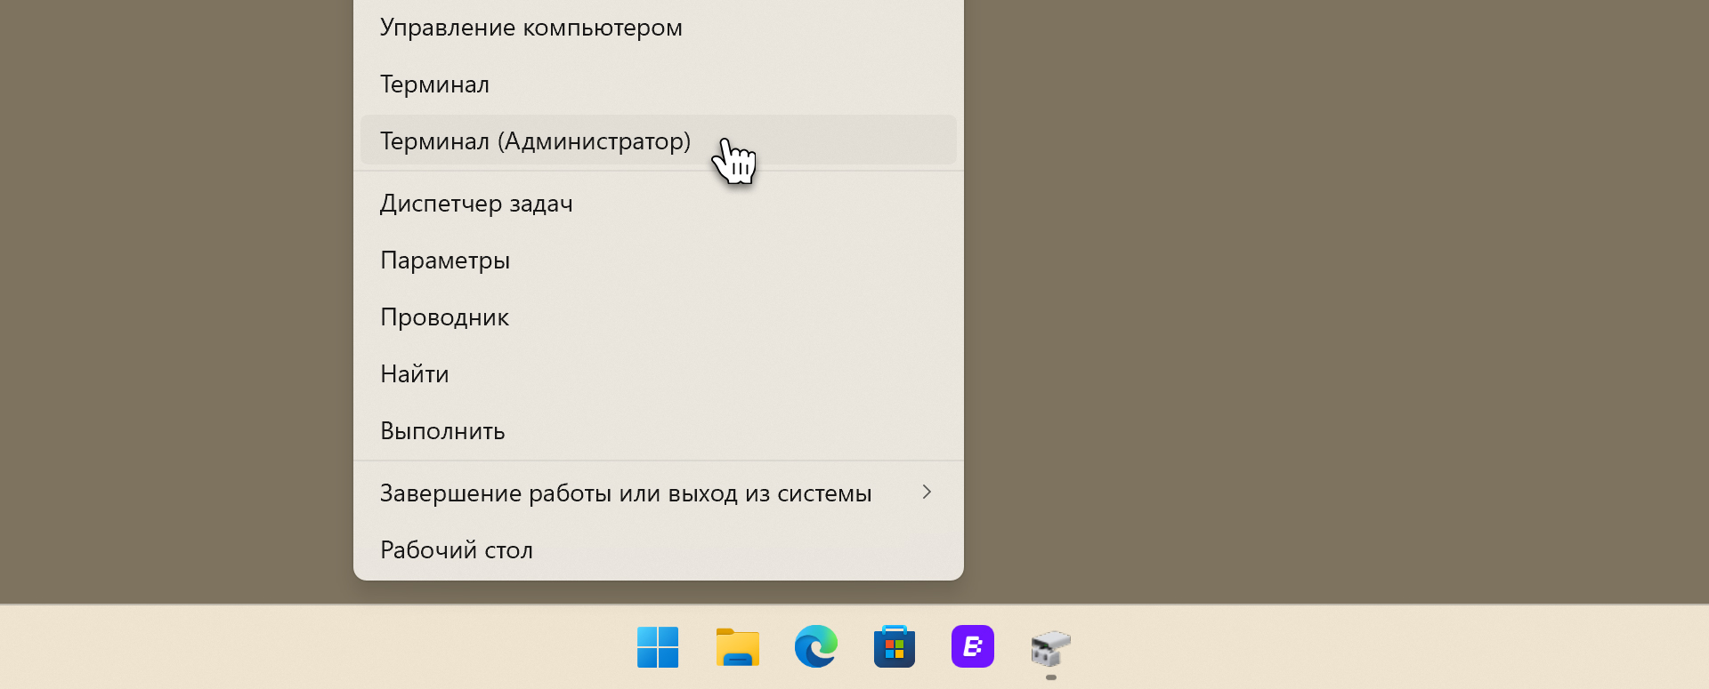This screenshot has width=1709, height=689.
Task: Choose Проводник in the menu
Action: (444, 317)
